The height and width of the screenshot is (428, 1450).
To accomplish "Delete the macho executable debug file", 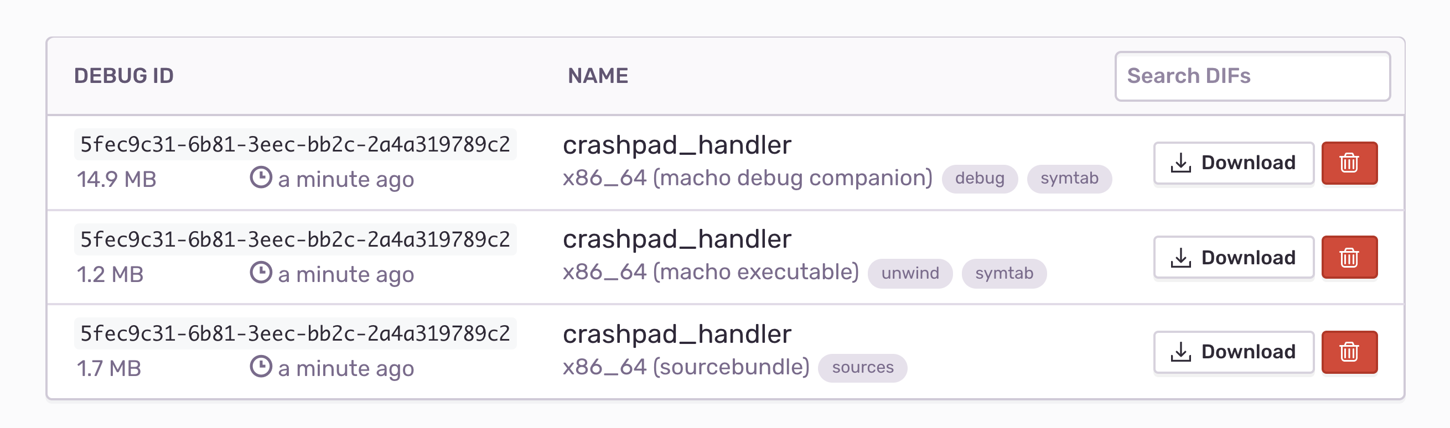I will [x=1349, y=258].
